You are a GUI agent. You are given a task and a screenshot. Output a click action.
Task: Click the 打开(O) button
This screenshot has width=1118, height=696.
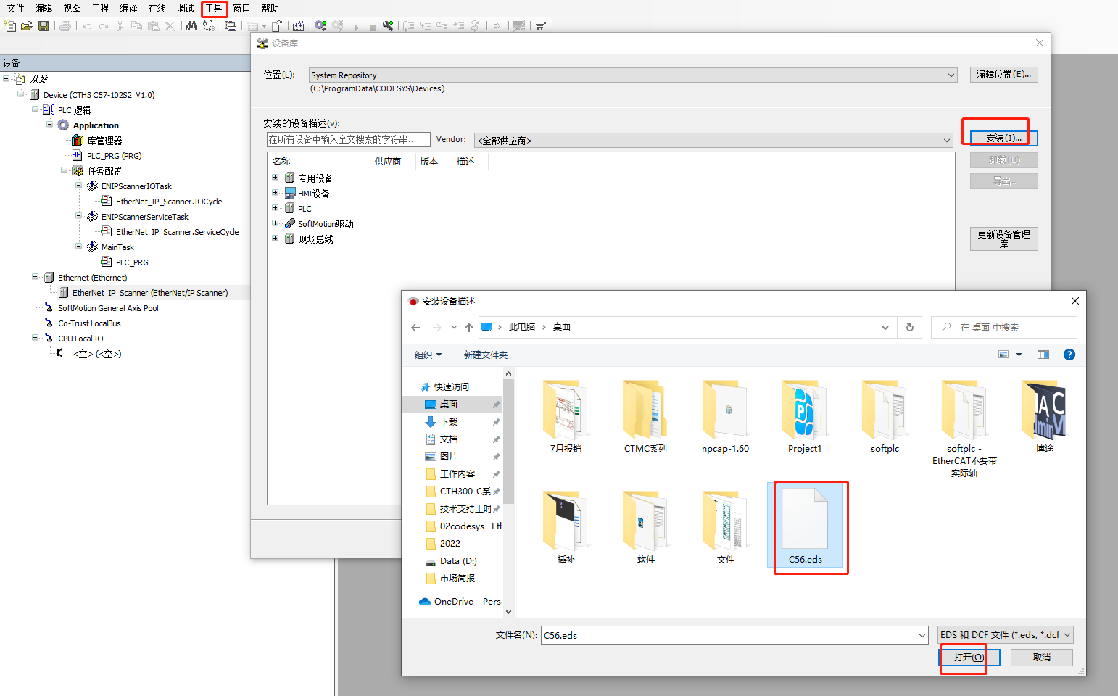point(969,658)
